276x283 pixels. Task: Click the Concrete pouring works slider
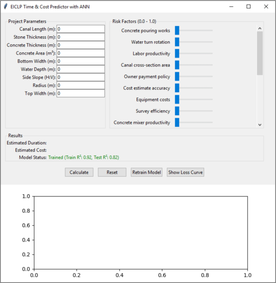(194, 31)
